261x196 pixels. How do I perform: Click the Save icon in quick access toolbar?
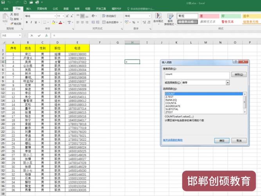point(3,2)
